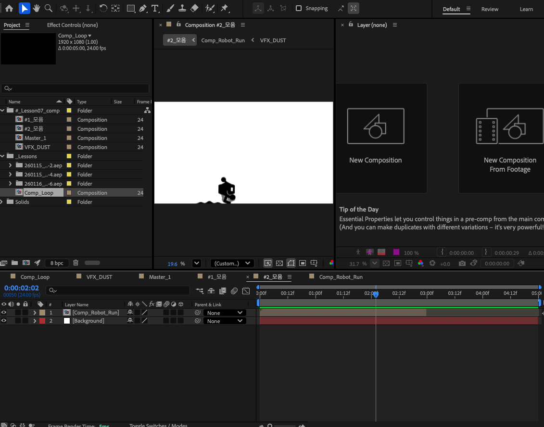Select the Zoom magnifier tool
Viewport: 544px width, 427px height.
[49, 8]
